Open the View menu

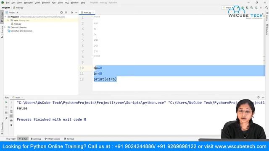coord(20,3)
